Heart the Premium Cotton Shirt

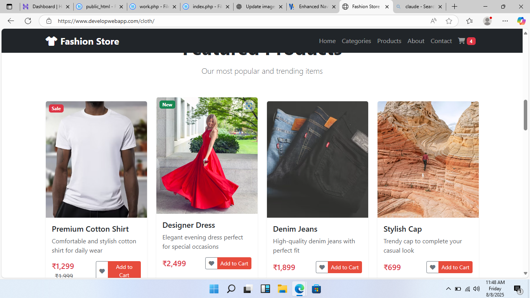[x=102, y=271]
